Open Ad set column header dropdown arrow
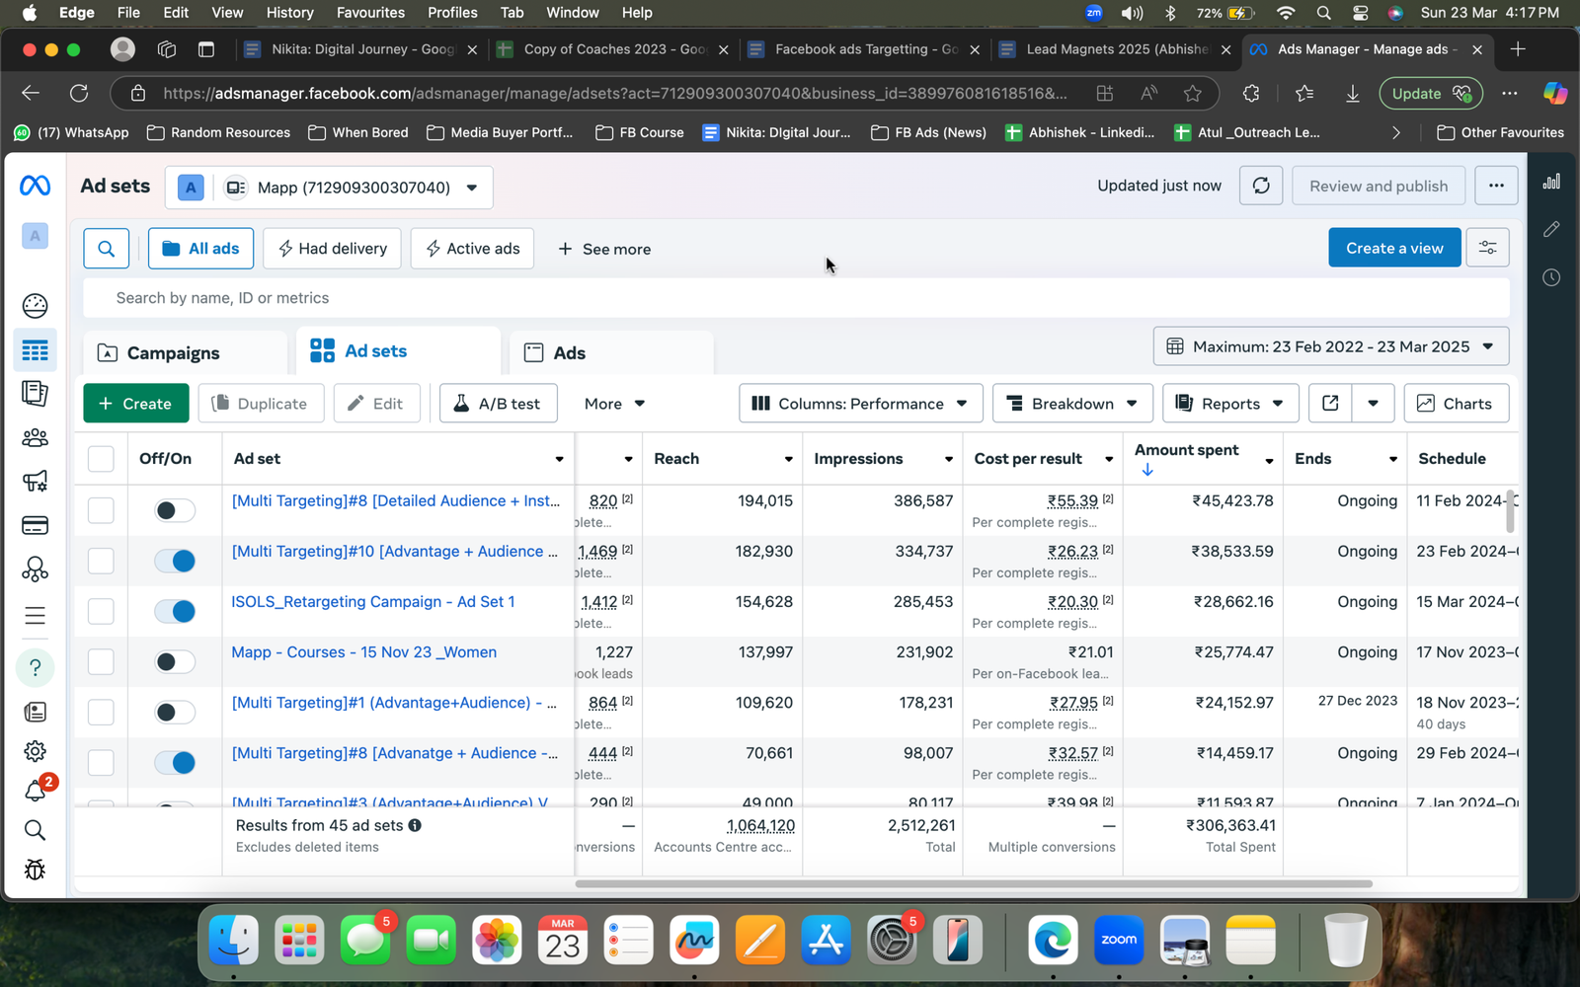Viewport: 1580px width, 987px height. tap(559, 459)
